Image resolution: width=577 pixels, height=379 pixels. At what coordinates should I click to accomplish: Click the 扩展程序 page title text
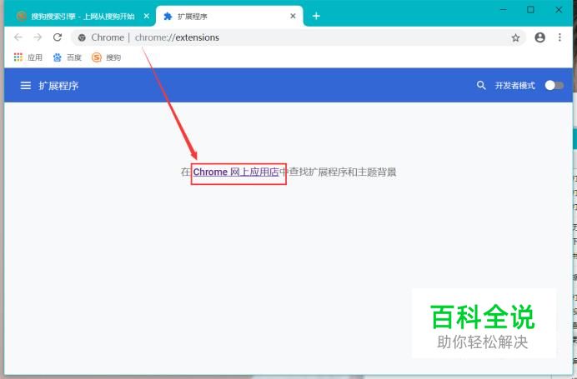[x=58, y=86]
